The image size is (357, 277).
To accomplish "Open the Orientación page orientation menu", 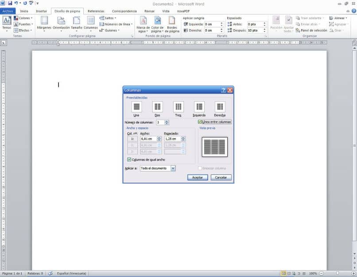I will [x=61, y=23].
